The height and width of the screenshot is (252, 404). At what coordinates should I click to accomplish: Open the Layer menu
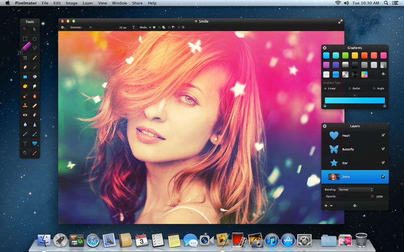click(87, 3)
